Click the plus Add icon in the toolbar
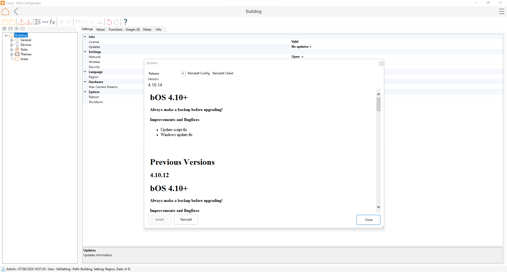The height and width of the screenshot is (272, 507). click(62, 22)
